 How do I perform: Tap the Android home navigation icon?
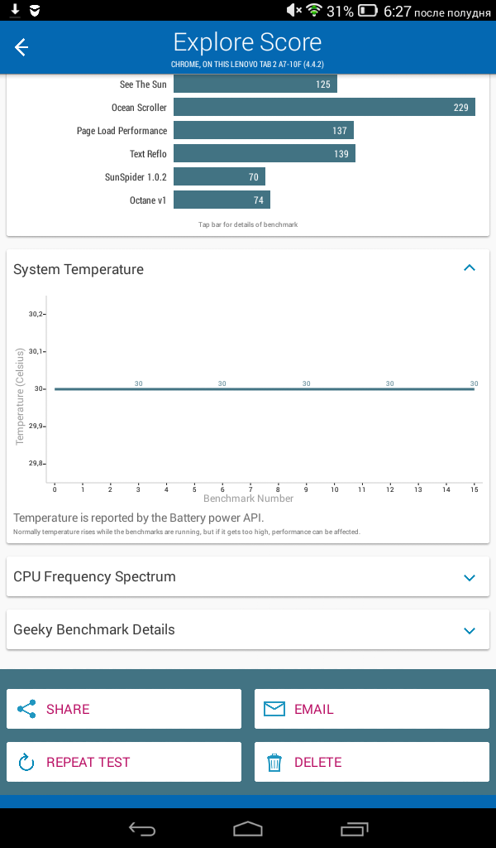pyautogui.click(x=248, y=828)
